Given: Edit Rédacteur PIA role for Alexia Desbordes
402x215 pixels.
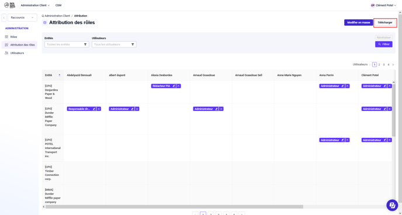Looking at the screenshot, I should (174, 86).
